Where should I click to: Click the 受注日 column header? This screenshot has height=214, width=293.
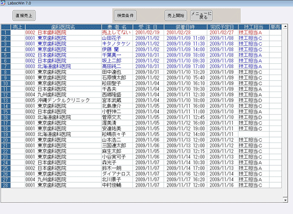pos(148,27)
